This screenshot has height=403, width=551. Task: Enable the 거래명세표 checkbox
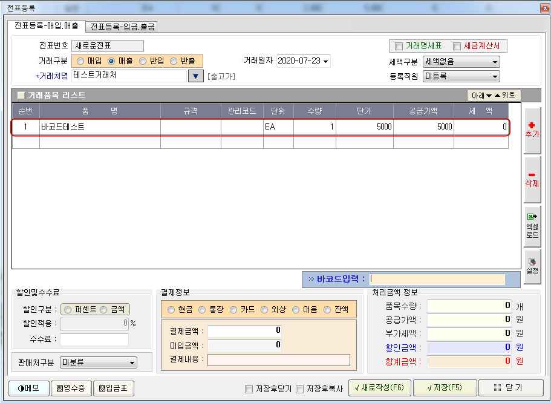coord(399,46)
